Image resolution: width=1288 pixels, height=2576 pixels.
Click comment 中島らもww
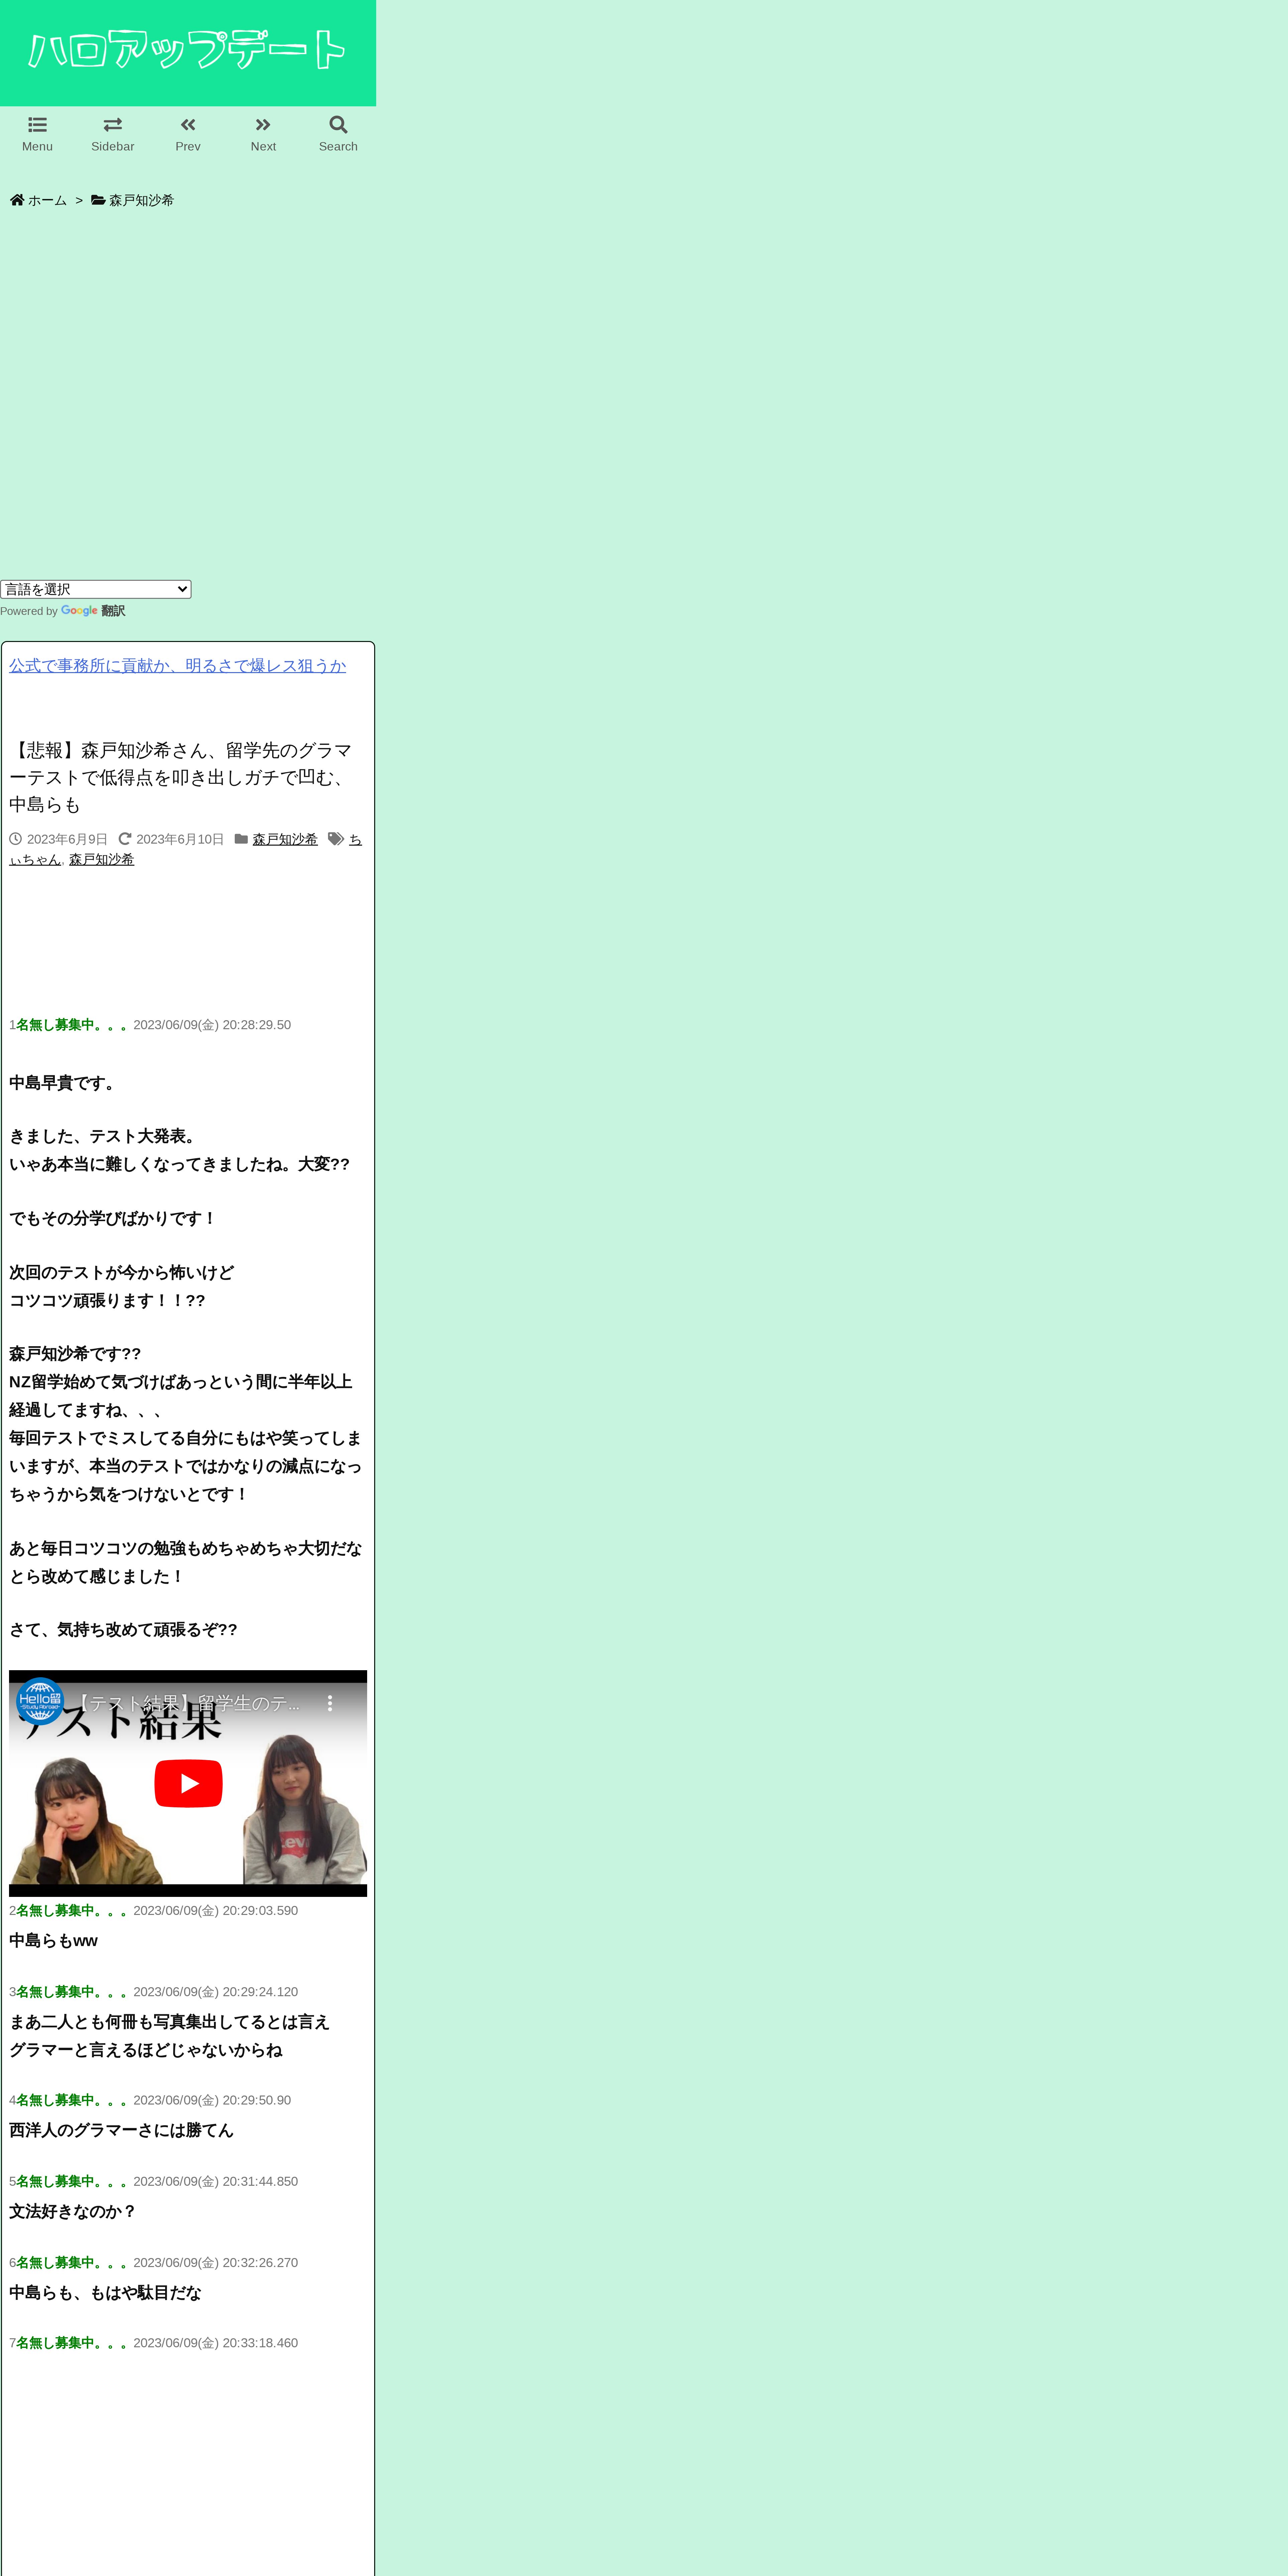click(53, 1941)
